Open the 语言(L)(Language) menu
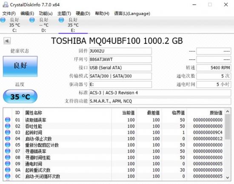Screen dimensions: 234x184 click(x=132, y=14)
